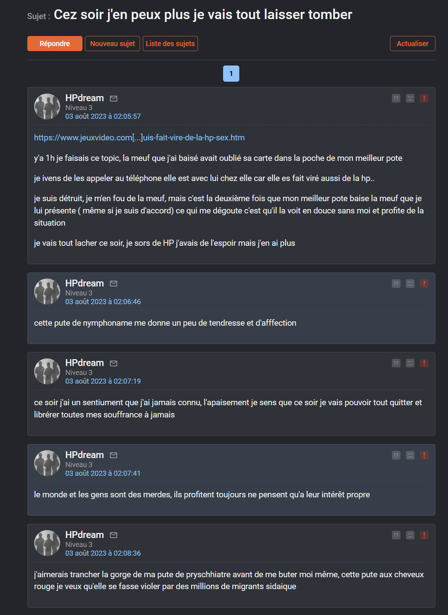Blacklist the author of the 02:08:36 post

[410, 535]
